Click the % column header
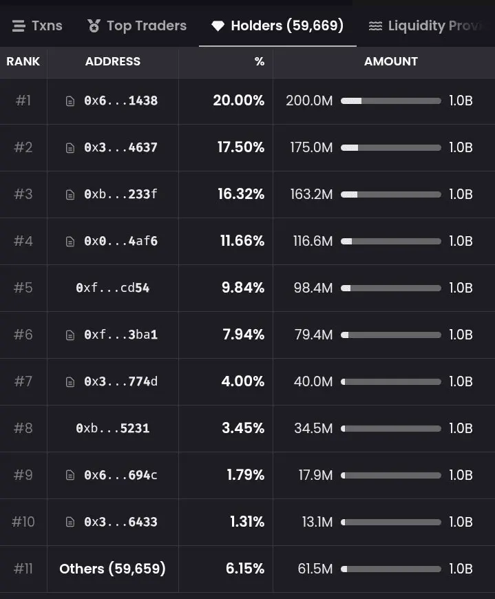 pos(259,61)
